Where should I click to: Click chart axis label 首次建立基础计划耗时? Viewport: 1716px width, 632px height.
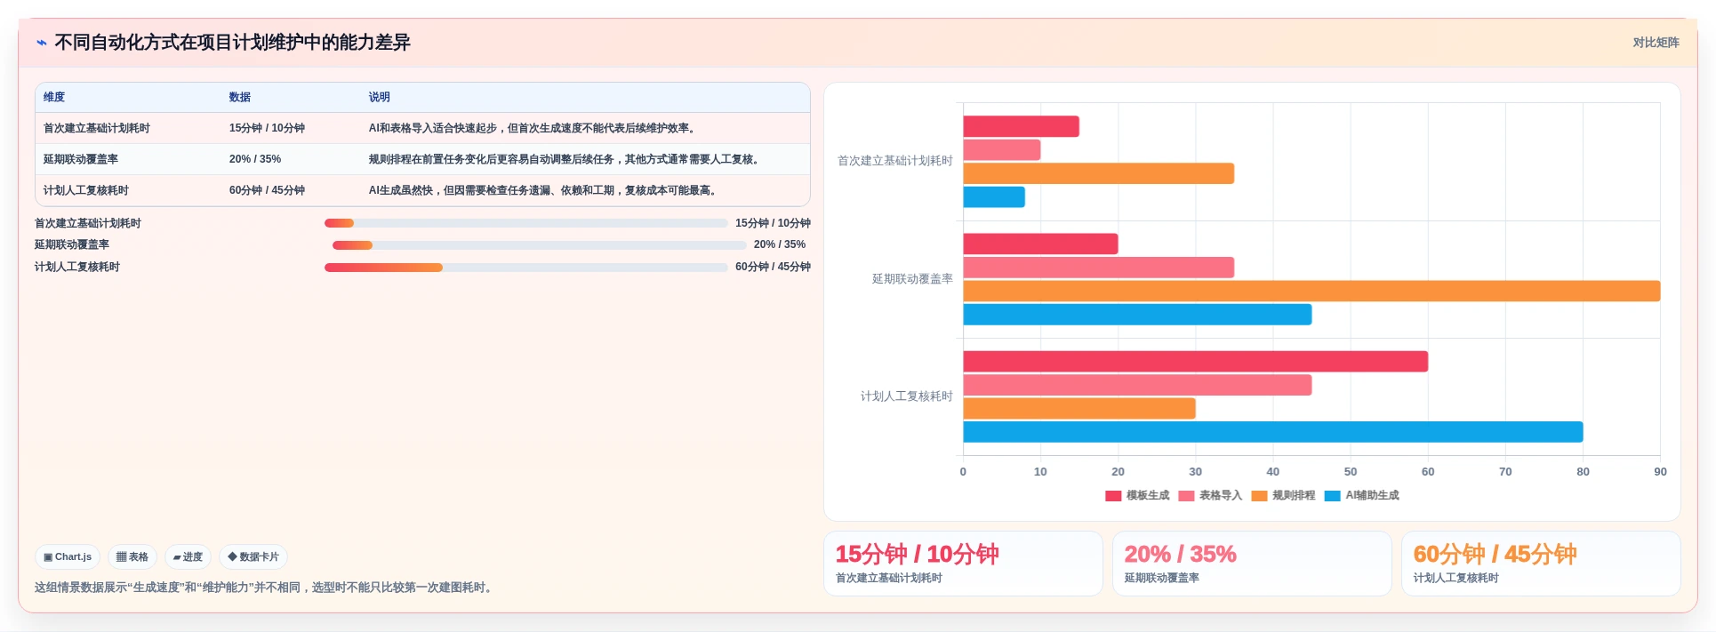(x=895, y=161)
